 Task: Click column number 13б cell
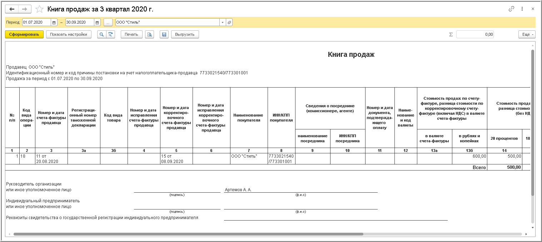point(469,150)
